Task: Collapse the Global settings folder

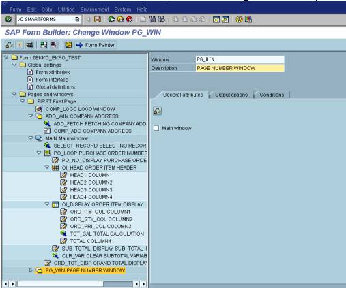Action: [14, 65]
